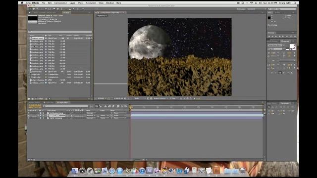Take a snapshot in Composition viewer

(125, 98)
